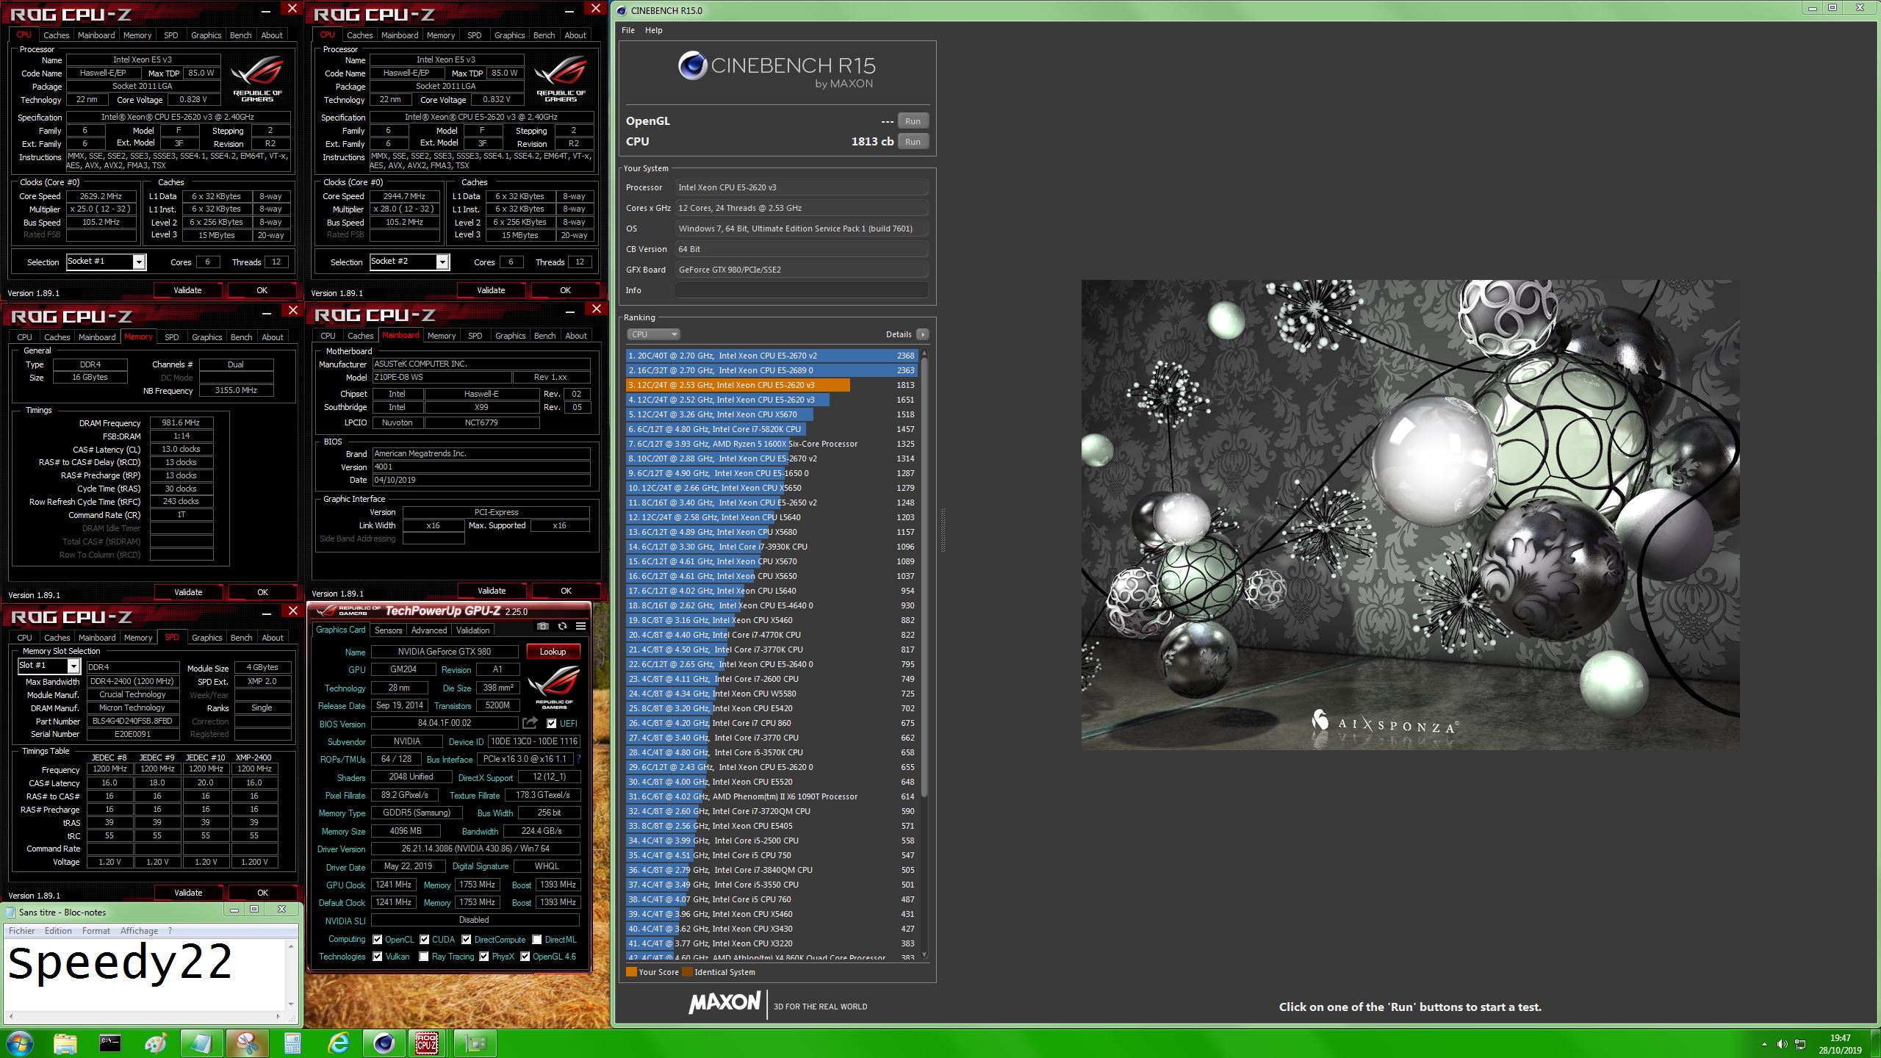The width and height of the screenshot is (1881, 1058).
Task: Open Notepad's Fichier menu
Action: (22, 930)
